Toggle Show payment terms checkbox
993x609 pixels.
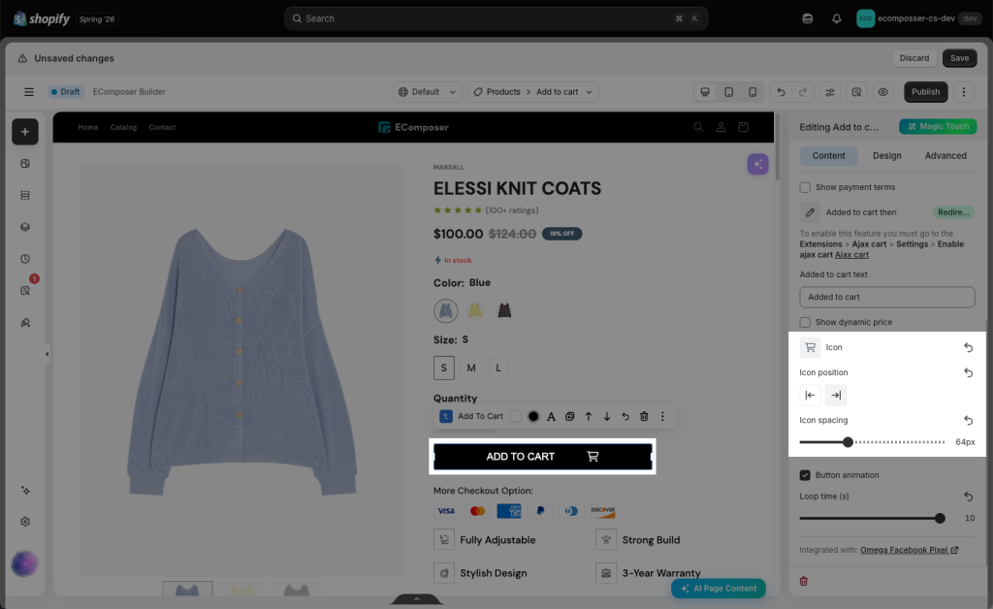[805, 187]
